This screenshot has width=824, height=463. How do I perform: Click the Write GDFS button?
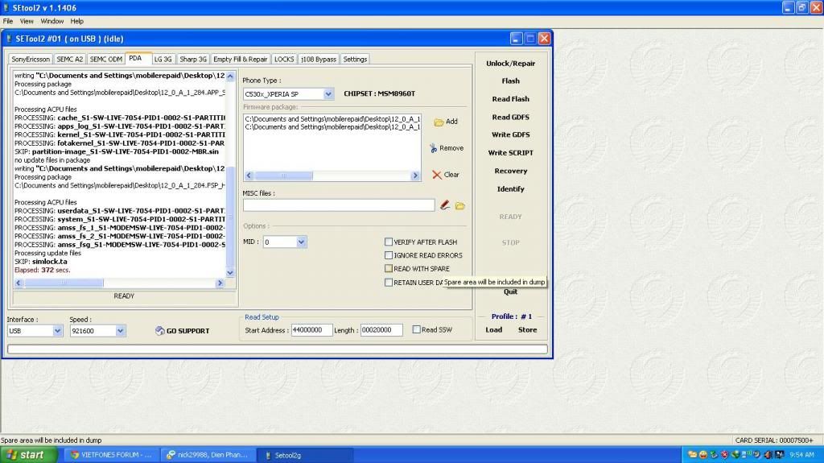tap(510, 134)
